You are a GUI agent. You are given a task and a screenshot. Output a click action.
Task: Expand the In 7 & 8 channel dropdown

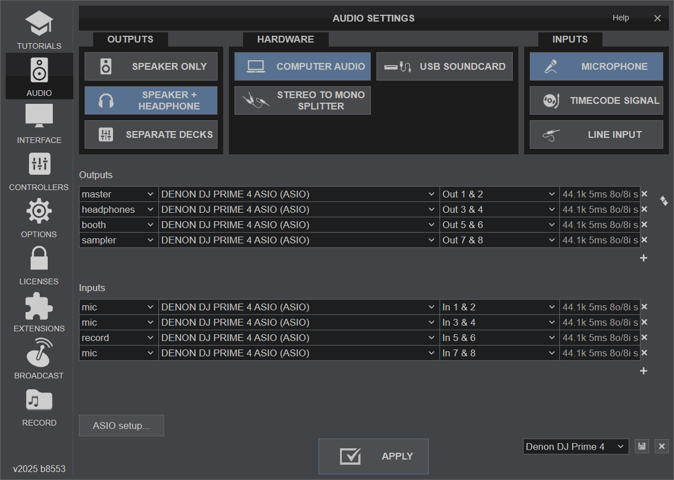coord(500,353)
